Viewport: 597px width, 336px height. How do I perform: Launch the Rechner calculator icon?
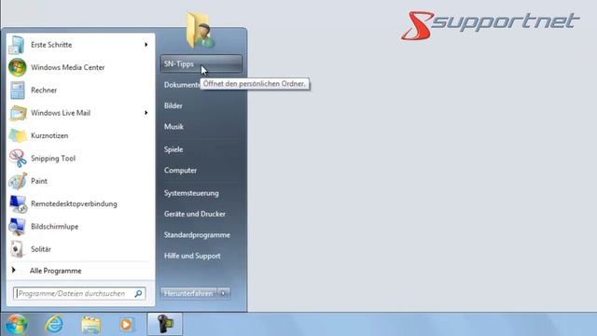click(17, 91)
